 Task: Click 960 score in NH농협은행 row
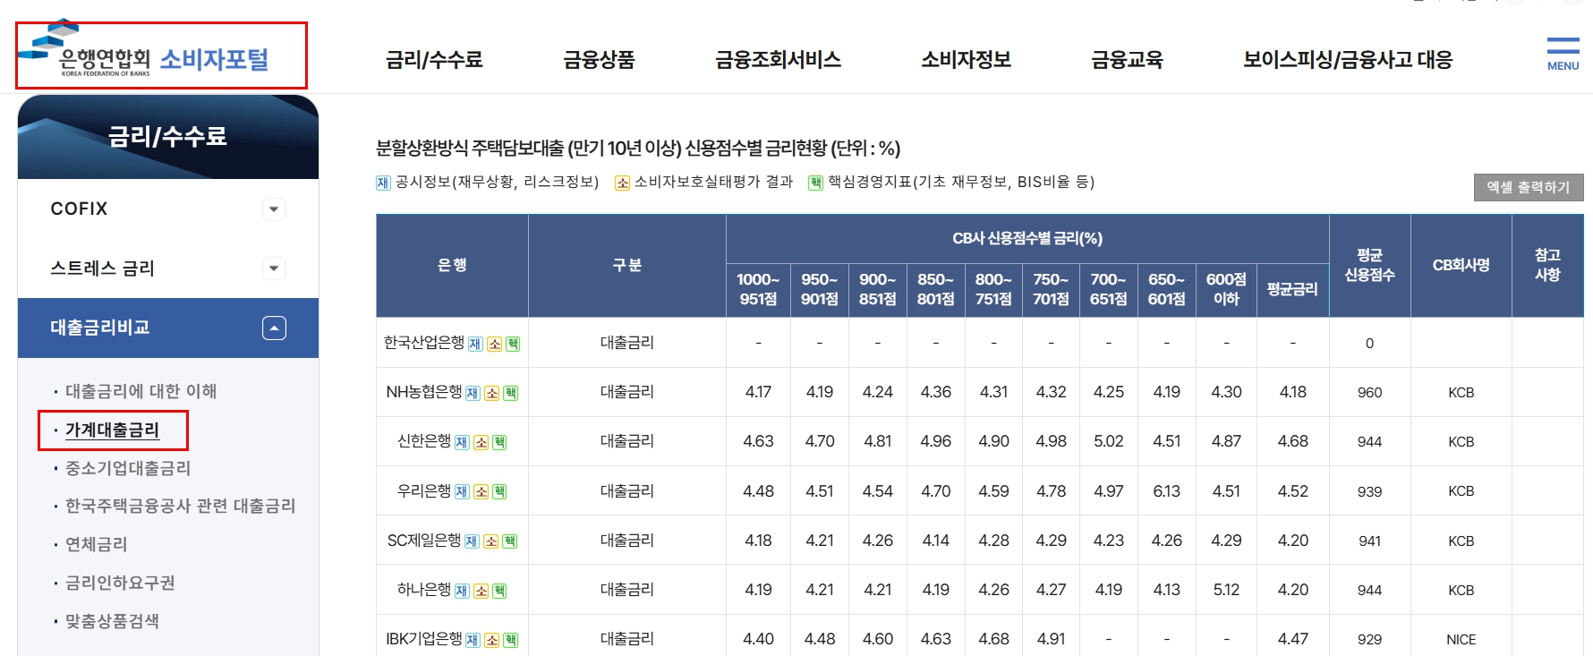tap(1369, 392)
